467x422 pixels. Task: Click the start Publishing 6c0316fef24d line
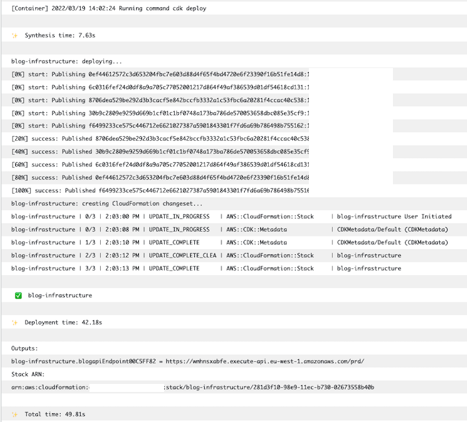coord(160,87)
